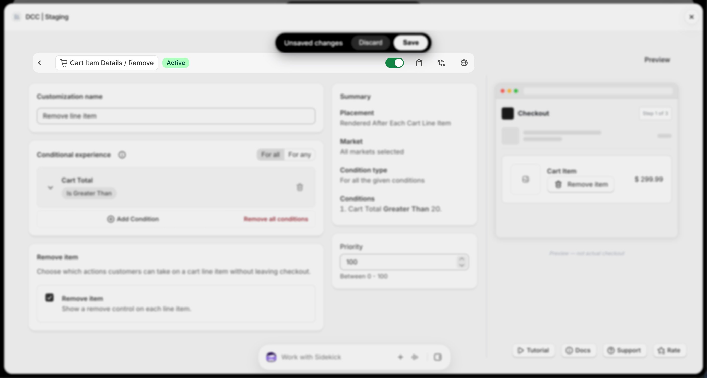Screen dimensions: 707x378
Task: Click the Is Greater Than operator chip
Action: (x=89, y=193)
